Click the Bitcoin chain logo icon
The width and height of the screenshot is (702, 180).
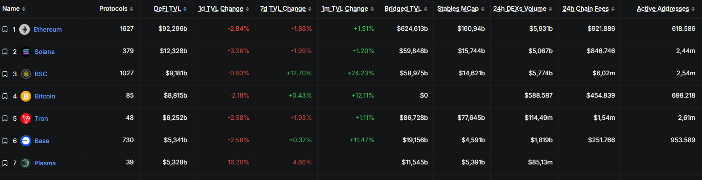tap(26, 96)
